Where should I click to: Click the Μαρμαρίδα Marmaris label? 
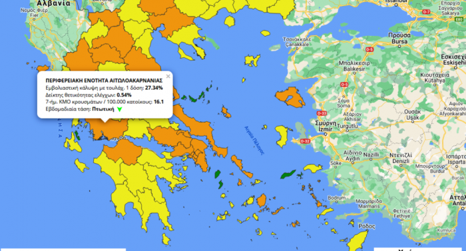coord(369,204)
